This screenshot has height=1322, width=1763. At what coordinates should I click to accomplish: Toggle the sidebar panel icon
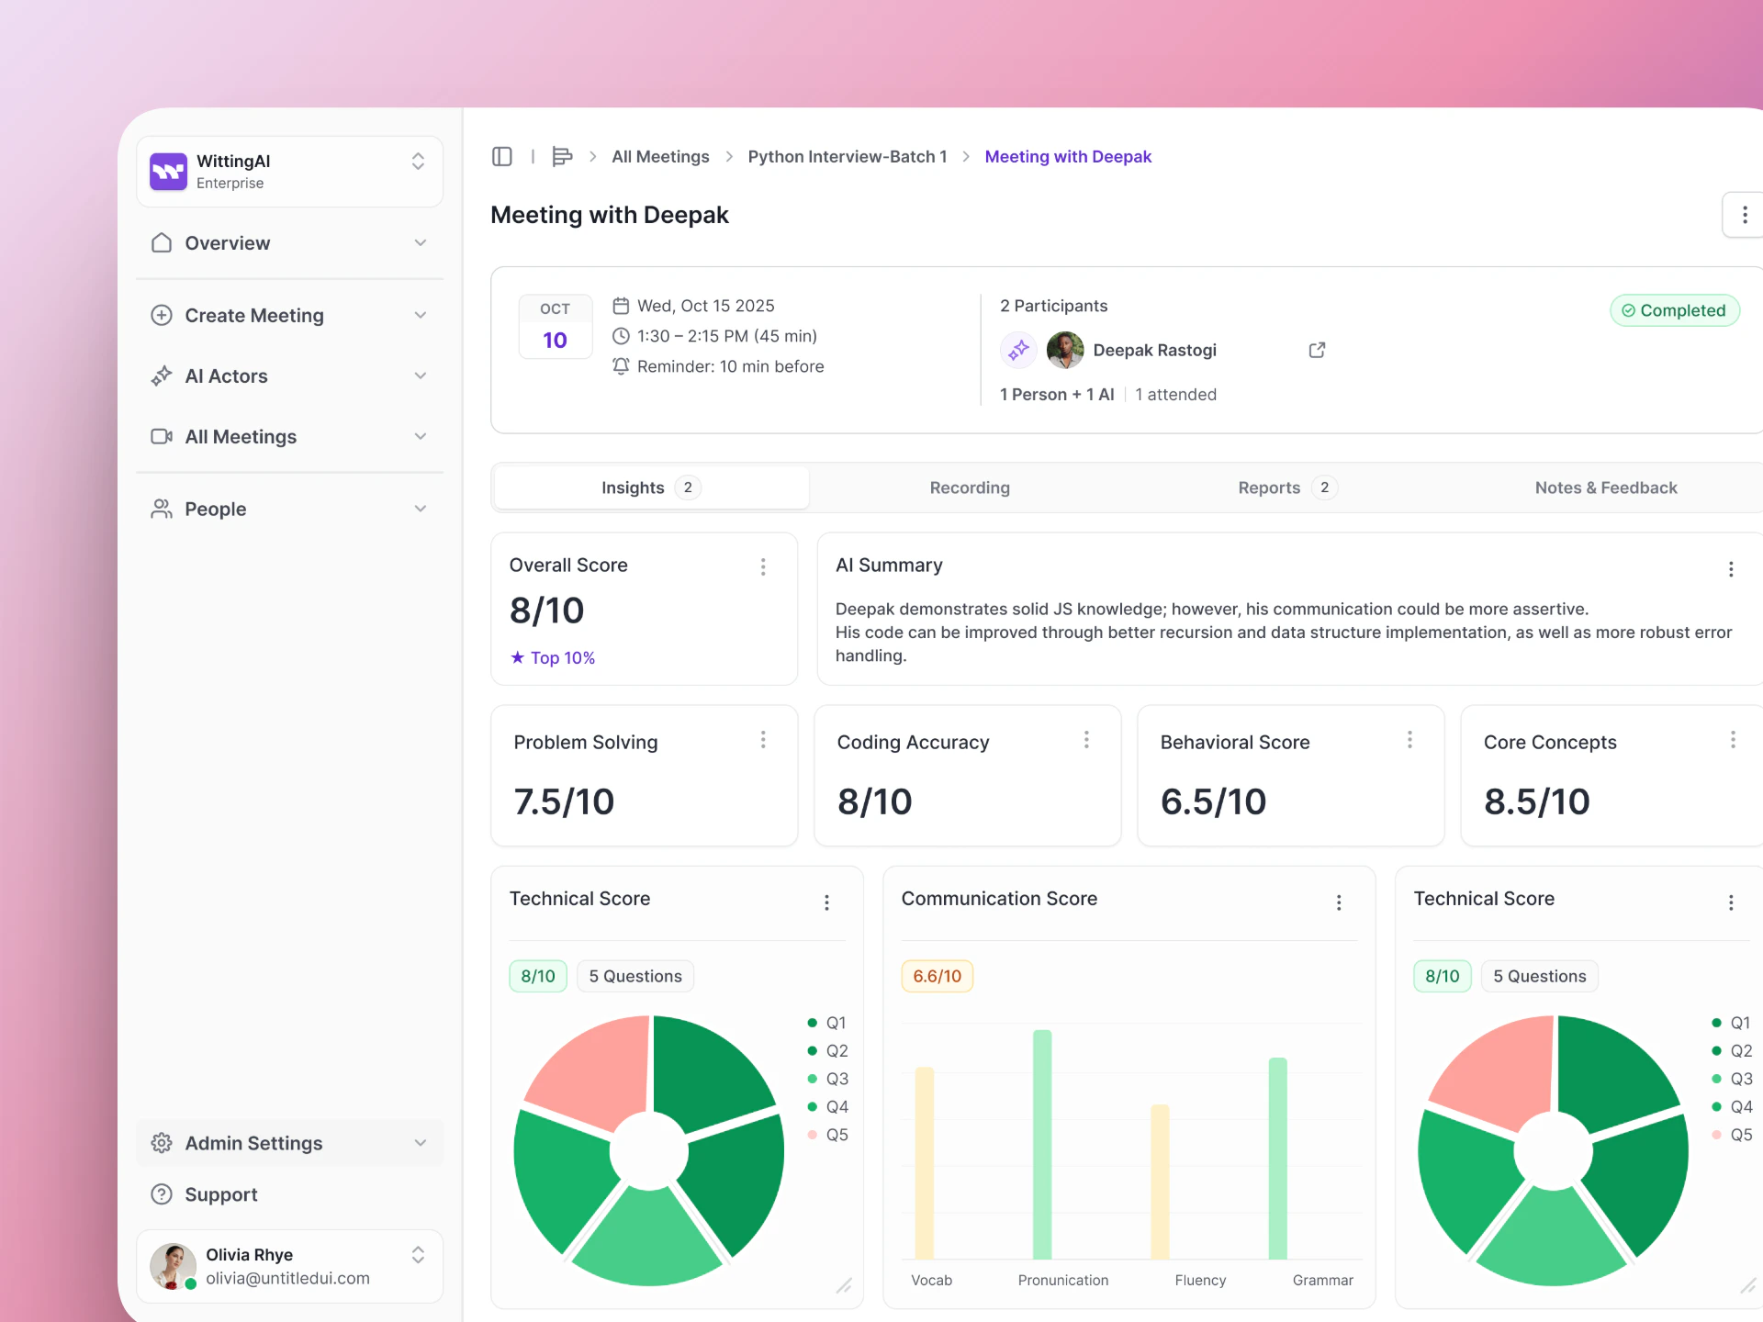pos(501,157)
